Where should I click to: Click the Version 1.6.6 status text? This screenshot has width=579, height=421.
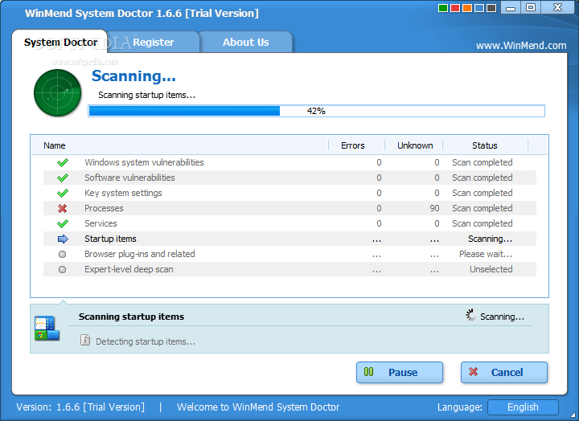pyautogui.click(x=80, y=407)
